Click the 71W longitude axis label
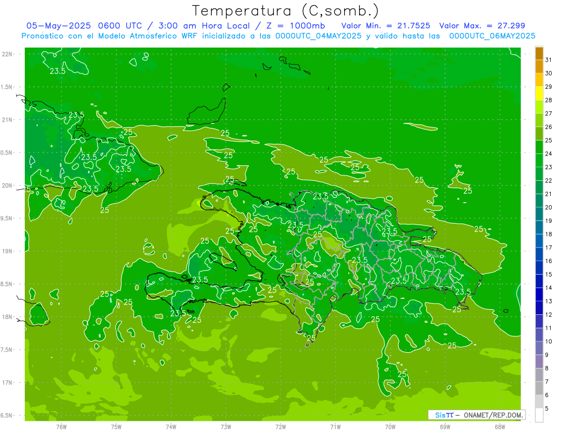561x433 pixels. pyautogui.click(x=335, y=427)
